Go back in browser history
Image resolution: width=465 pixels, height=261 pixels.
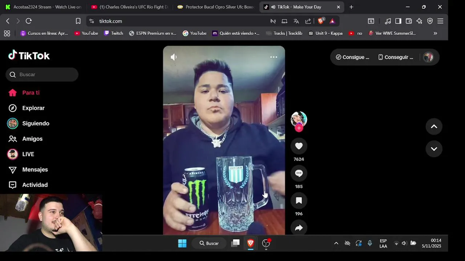[x=8, y=21]
